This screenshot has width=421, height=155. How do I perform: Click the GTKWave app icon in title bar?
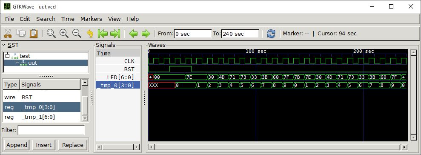[x=7, y=6]
